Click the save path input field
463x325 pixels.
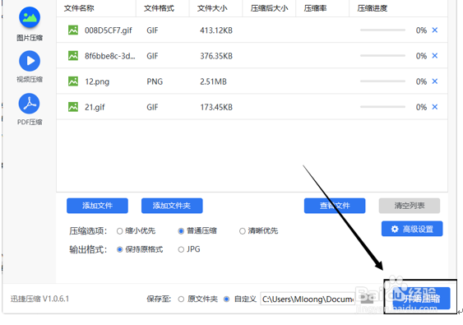[308, 299]
